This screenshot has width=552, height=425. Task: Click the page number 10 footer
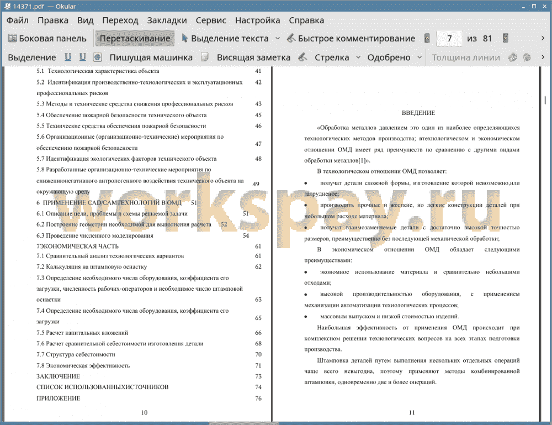click(x=144, y=413)
